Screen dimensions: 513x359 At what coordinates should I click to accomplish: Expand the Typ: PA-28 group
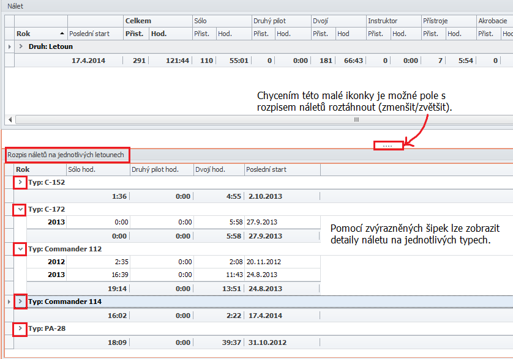(x=20, y=328)
